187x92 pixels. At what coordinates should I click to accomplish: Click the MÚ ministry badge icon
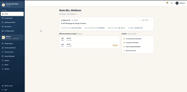tap(3, 37)
